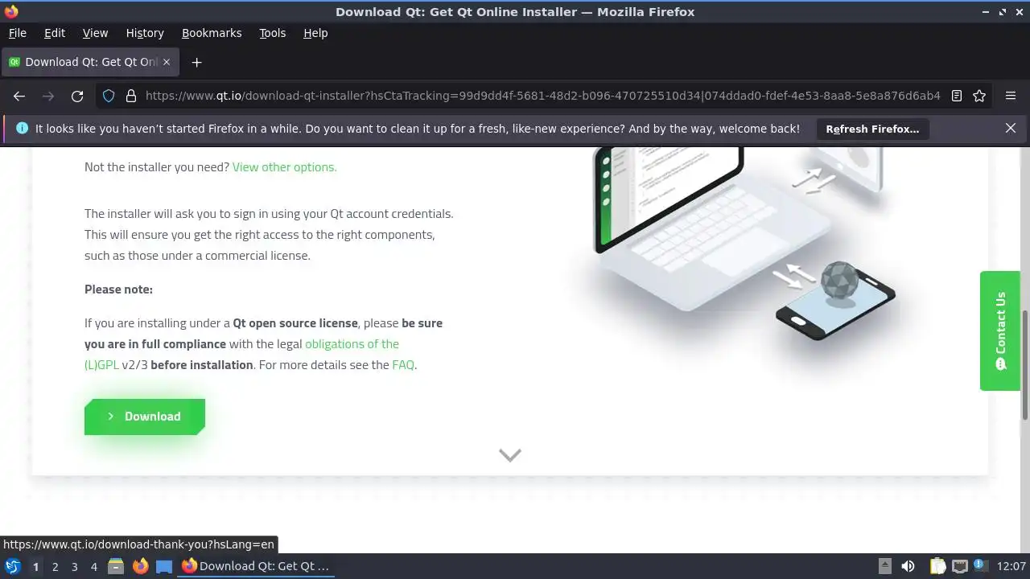Bookmark this page with the star icon

(x=979, y=96)
